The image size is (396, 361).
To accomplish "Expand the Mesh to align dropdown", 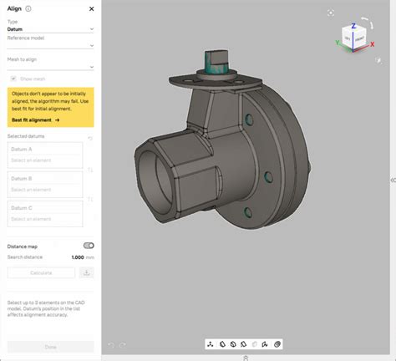I will 50,67.
